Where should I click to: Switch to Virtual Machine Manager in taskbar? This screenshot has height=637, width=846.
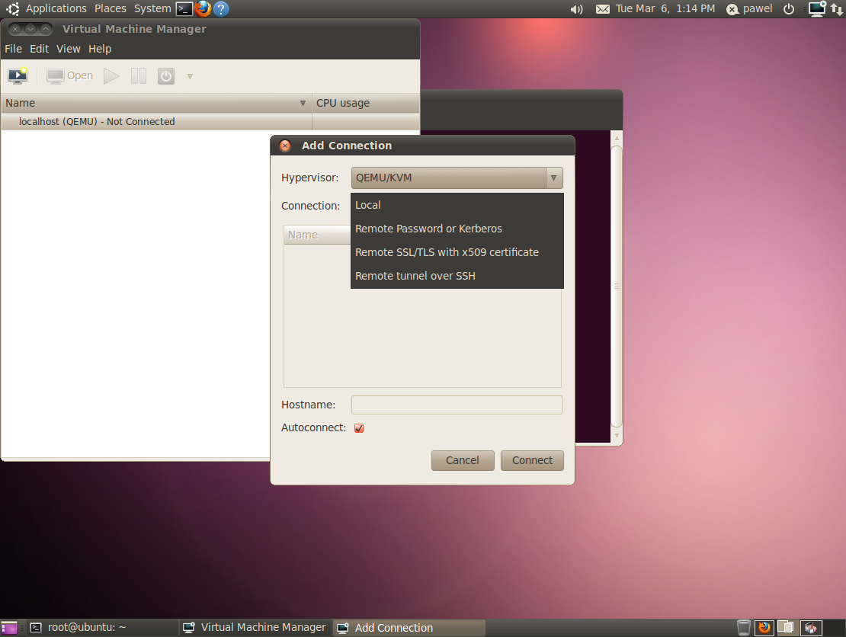pos(255,627)
